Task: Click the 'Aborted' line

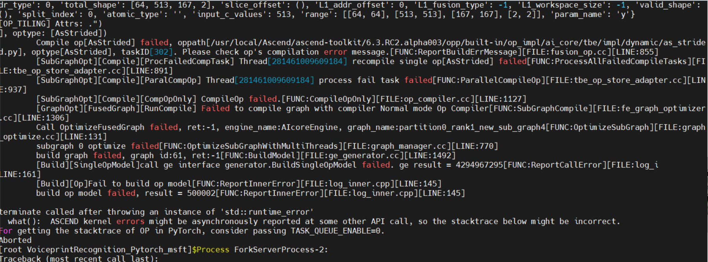Action: pyautogui.click(x=16, y=240)
